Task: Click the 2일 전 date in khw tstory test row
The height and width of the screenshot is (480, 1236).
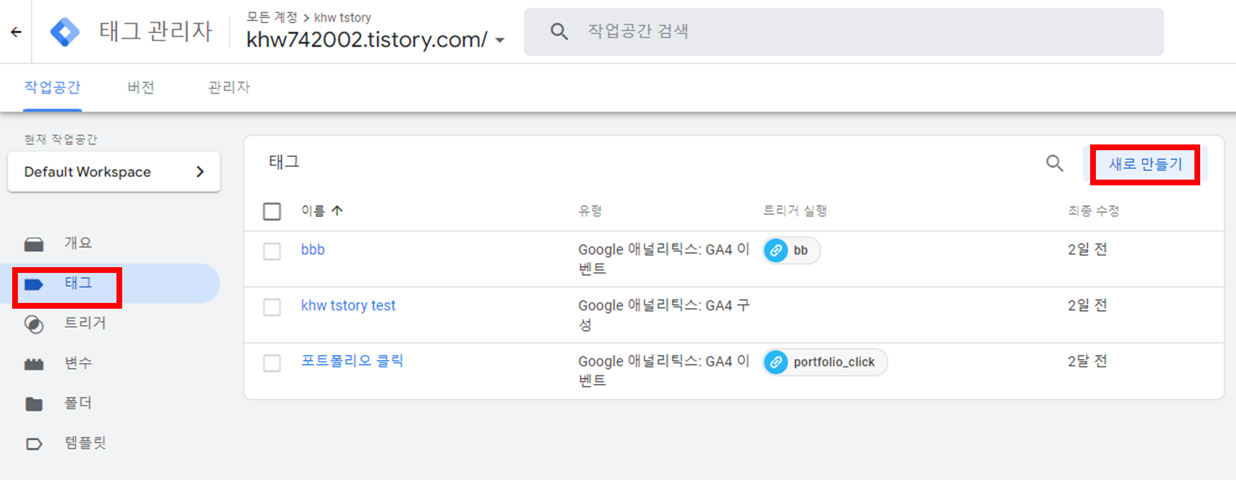Action: tap(1087, 306)
